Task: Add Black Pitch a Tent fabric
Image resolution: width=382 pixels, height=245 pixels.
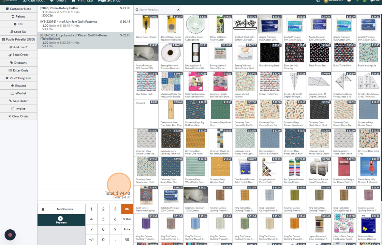Action: click(x=319, y=57)
